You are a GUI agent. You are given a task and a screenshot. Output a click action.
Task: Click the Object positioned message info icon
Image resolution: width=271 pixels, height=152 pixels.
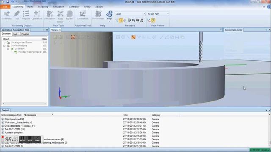pos(3,119)
